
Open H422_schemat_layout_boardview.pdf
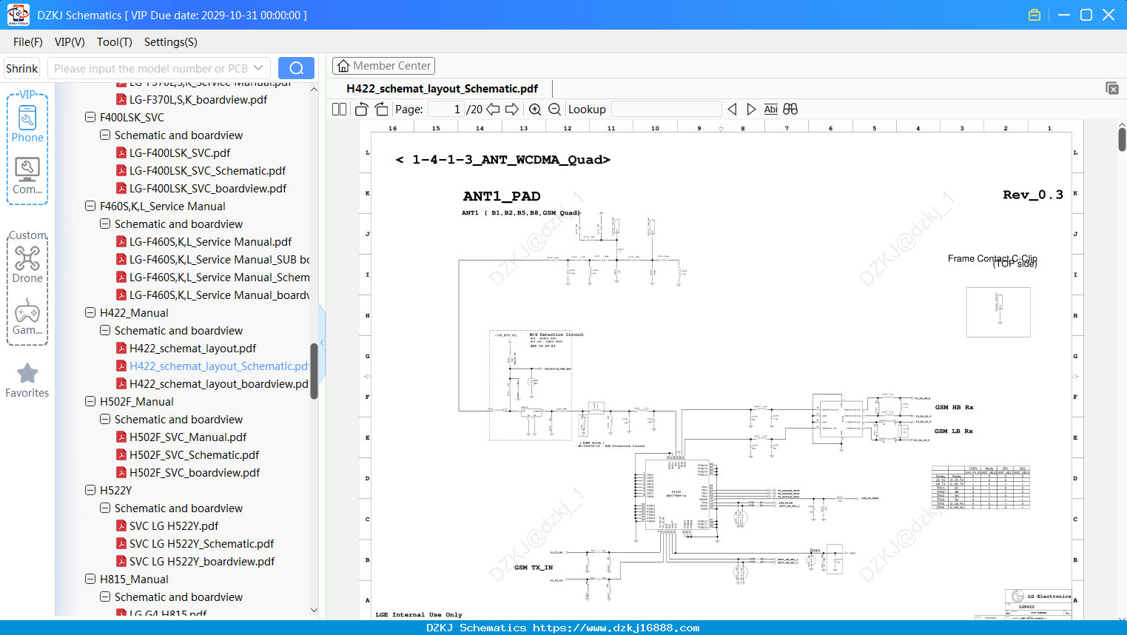click(212, 384)
